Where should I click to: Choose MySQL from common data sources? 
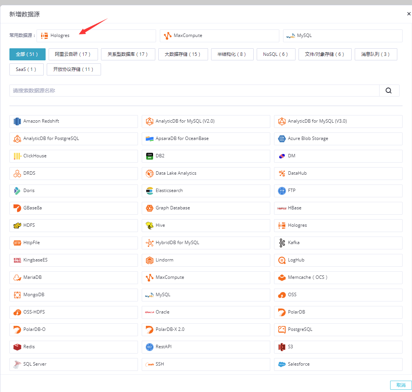pos(343,36)
